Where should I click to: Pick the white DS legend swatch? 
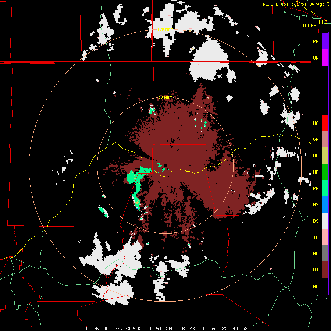click(x=325, y=221)
